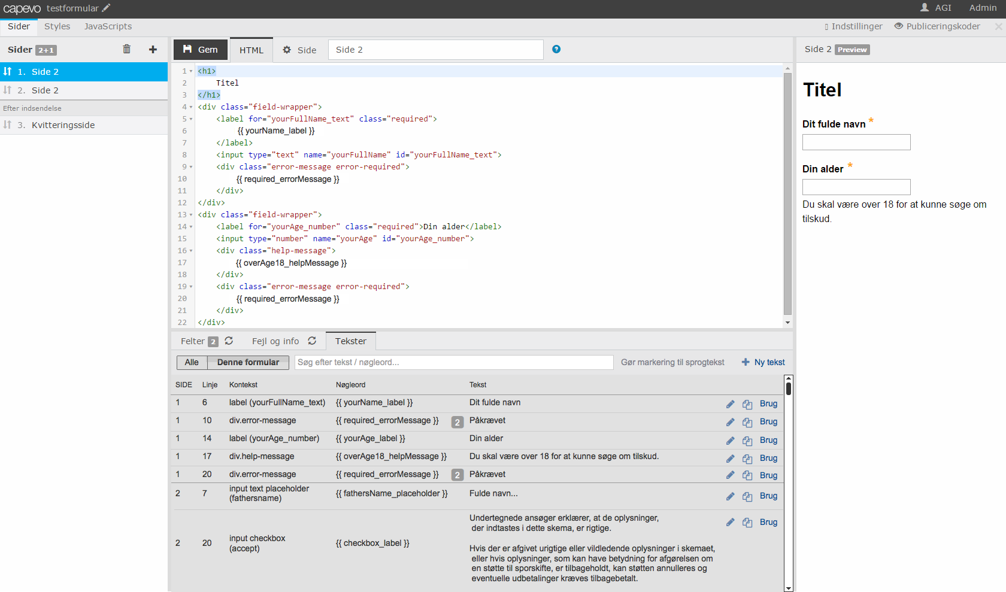Refresh the Fejl og info list
The width and height of the screenshot is (1006, 592).
tap(312, 341)
